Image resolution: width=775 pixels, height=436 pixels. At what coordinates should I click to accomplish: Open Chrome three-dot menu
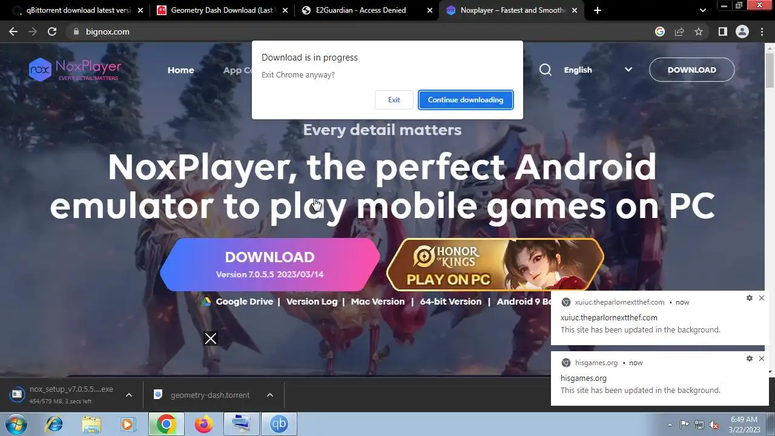pos(762,31)
